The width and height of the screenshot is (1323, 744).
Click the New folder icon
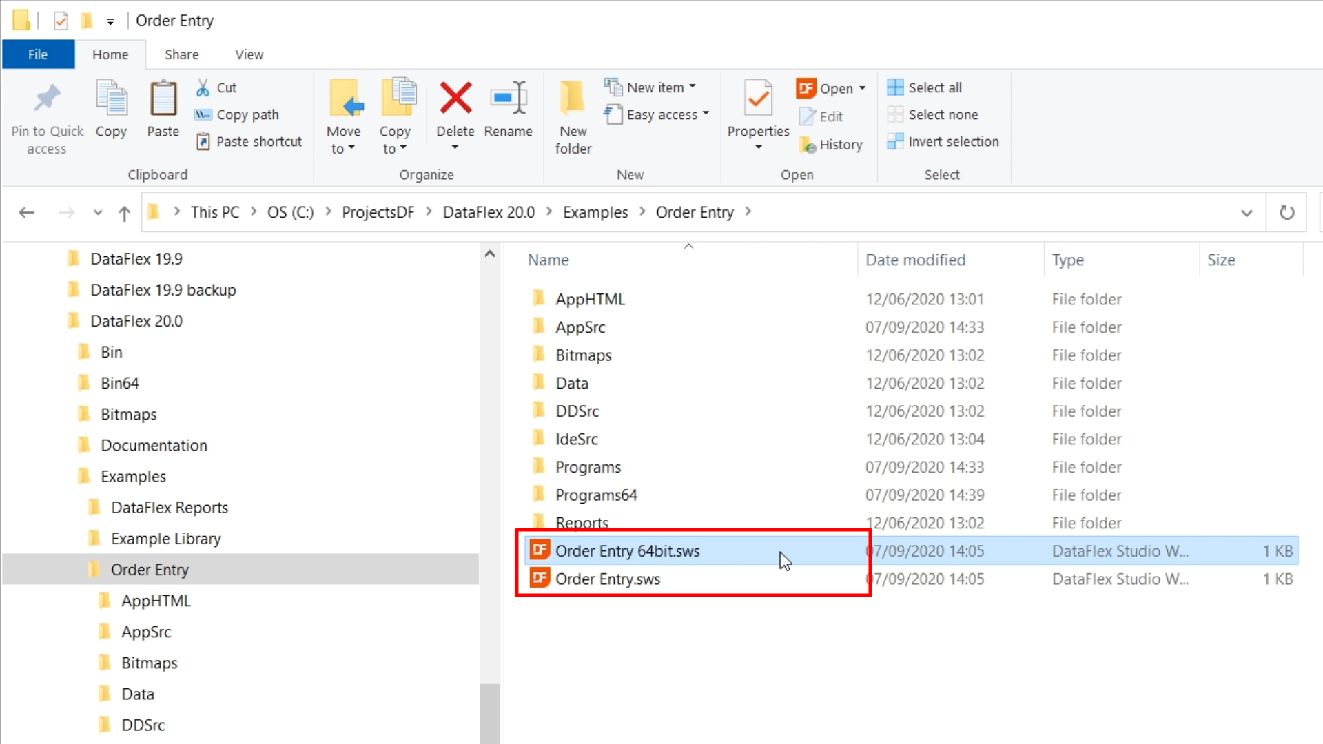[x=573, y=99]
